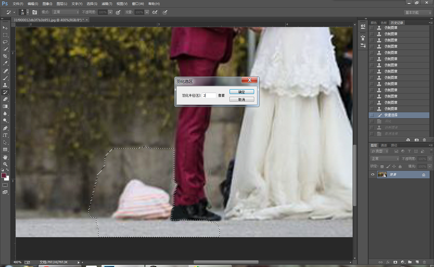Hide the 背景 layer with eye icon
This screenshot has height=267, width=434.
[373, 175]
